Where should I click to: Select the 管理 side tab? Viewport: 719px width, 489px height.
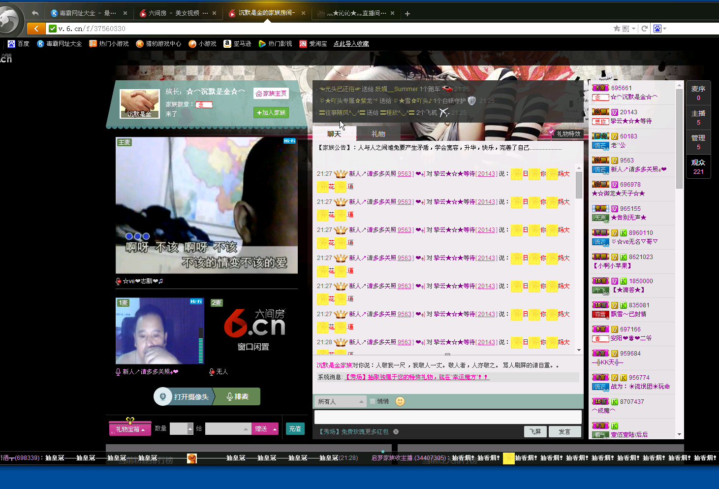click(698, 142)
